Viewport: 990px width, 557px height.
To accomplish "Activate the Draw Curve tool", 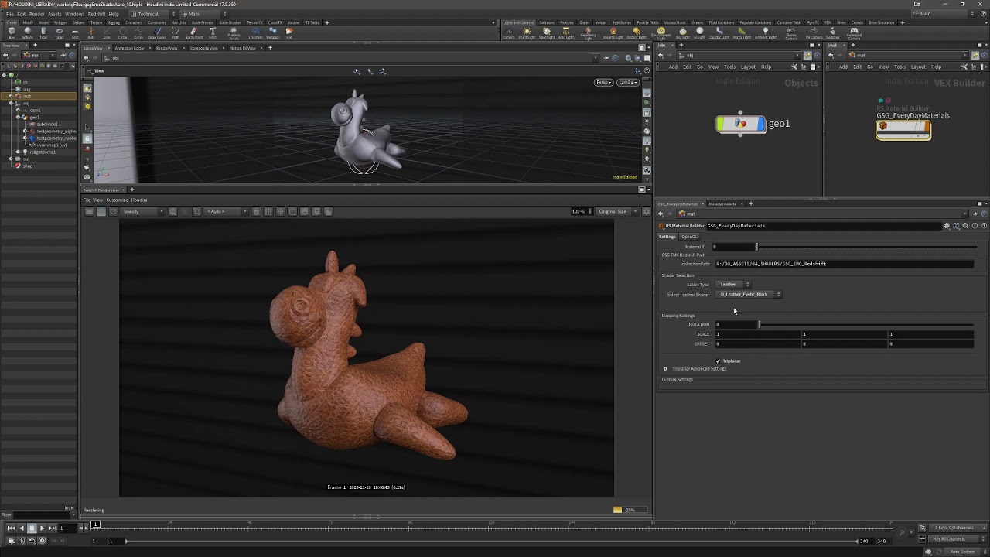I will [157, 33].
